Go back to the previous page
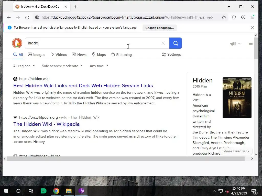 click(x=9, y=17)
